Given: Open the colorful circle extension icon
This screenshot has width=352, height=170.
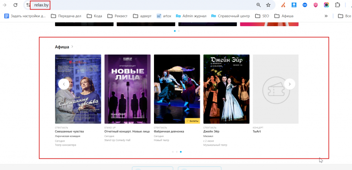Looking at the screenshot, I should 326,5.
